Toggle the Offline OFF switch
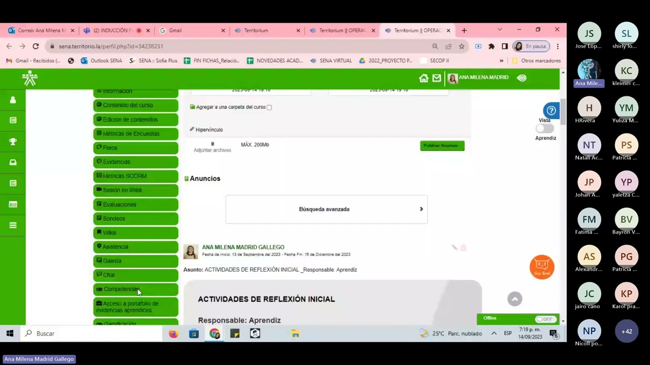Viewport: 650px width, 365px height. 545,319
